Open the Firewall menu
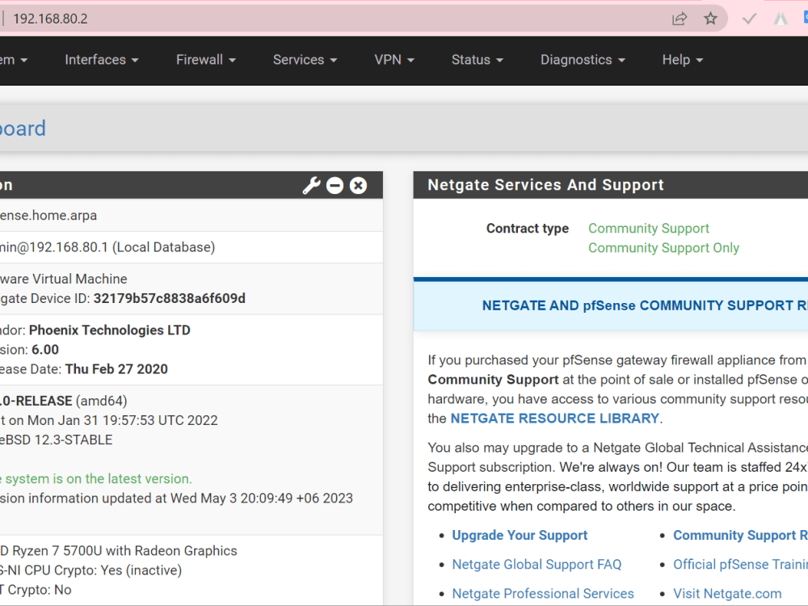 205,60
